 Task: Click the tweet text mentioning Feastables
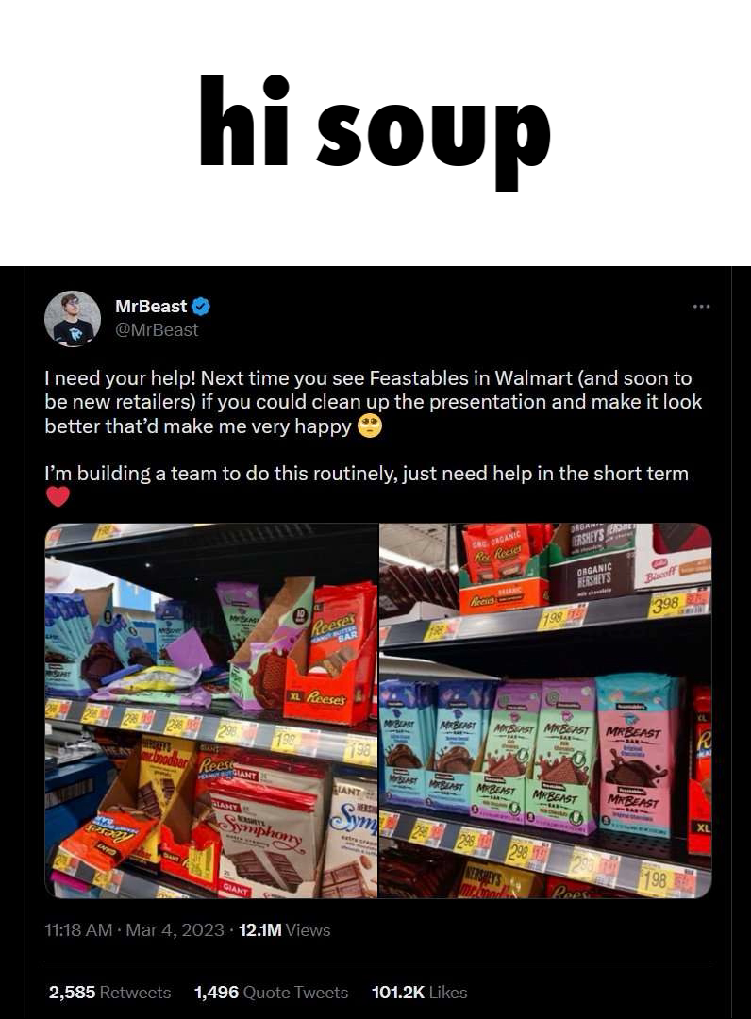[x=373, y=402]
